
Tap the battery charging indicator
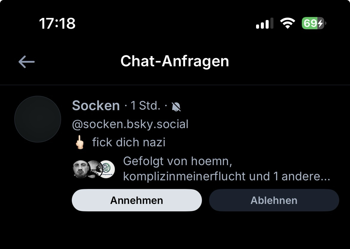[313, 23]
